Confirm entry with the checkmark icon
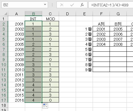The image size is (133, 111). point(72,5)
